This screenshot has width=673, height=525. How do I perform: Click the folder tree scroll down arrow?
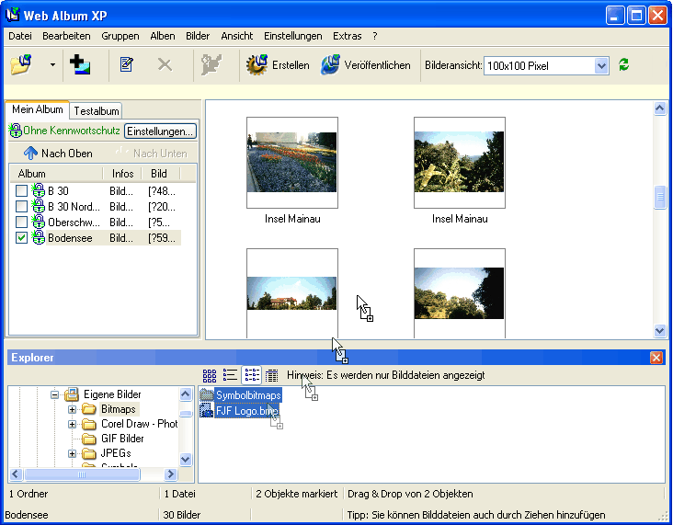pyautogui.click(x=186, y=460)
